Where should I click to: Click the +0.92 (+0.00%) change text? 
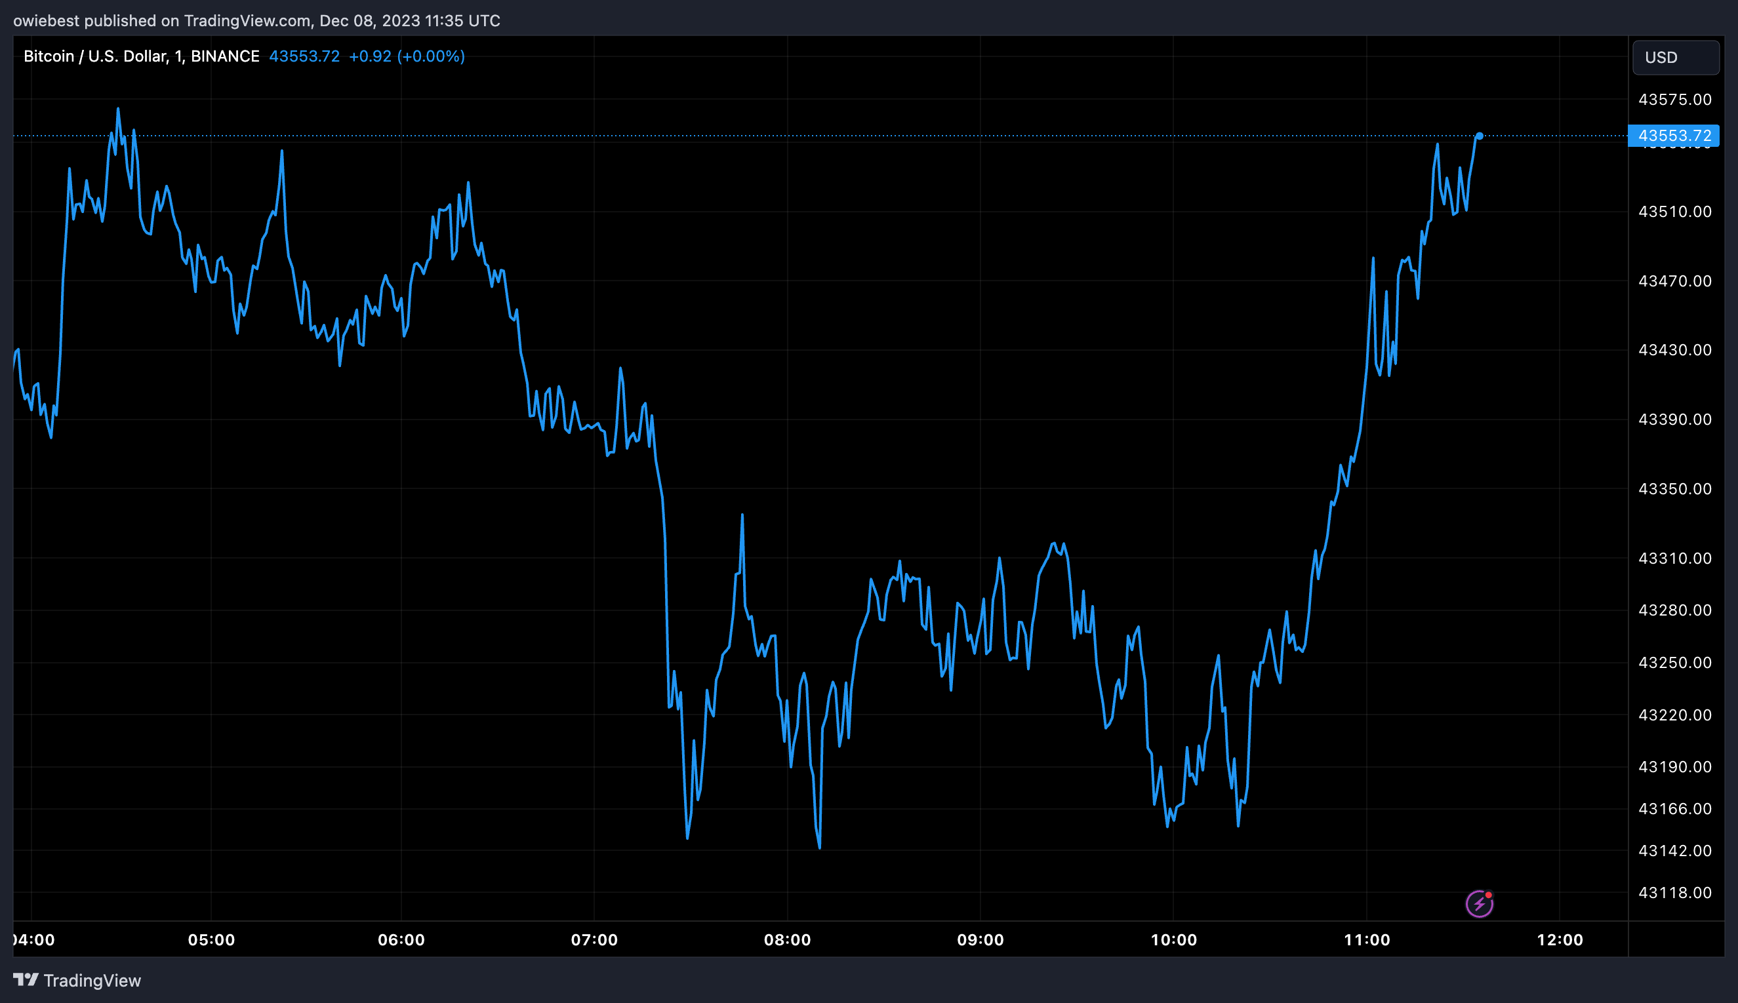click(x=407, y=56)
